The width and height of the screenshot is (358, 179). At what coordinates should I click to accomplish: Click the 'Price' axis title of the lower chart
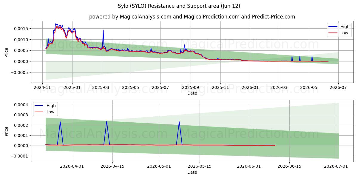pos(7,131)
